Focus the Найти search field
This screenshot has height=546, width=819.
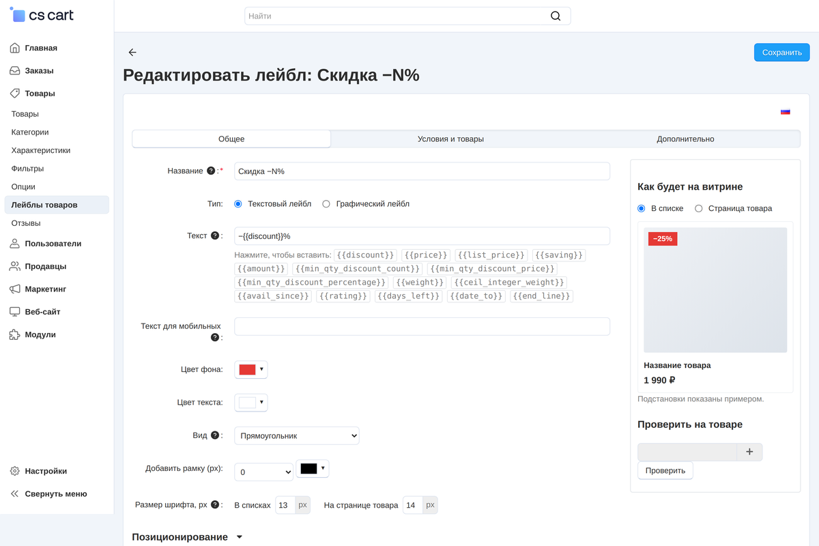tap(407, 16)
